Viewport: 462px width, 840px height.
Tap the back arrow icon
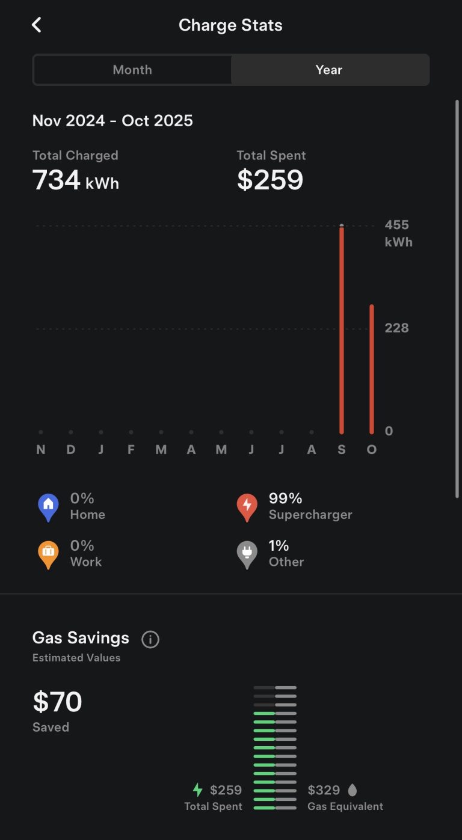(x=37, y=25)
